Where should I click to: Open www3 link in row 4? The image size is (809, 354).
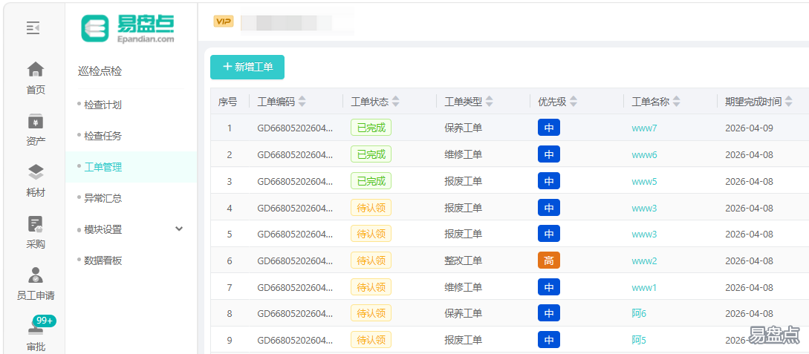(644, 209)
